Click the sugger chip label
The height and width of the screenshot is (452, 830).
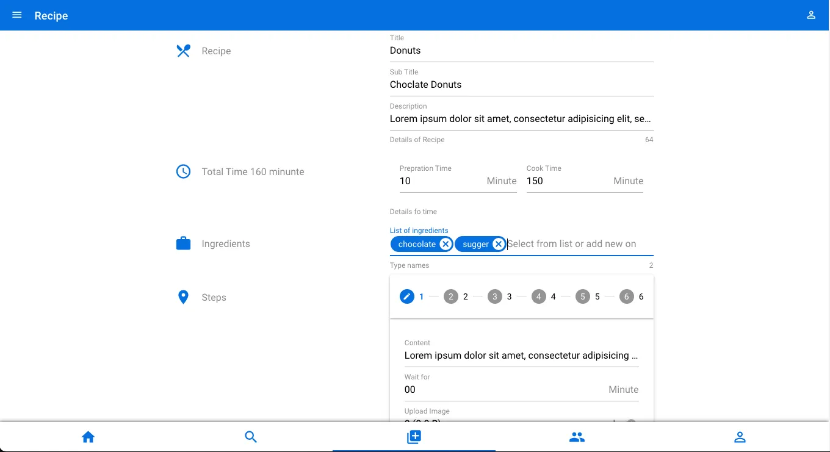pyautogui.click(x=476, y=244)
